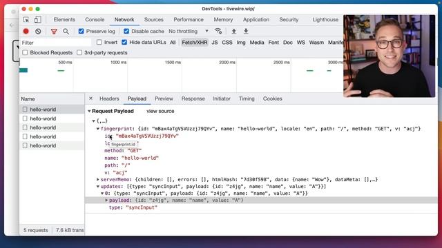Filter requests by Media type
Viewport: 442px width, 248px height.
click(257, 43)
